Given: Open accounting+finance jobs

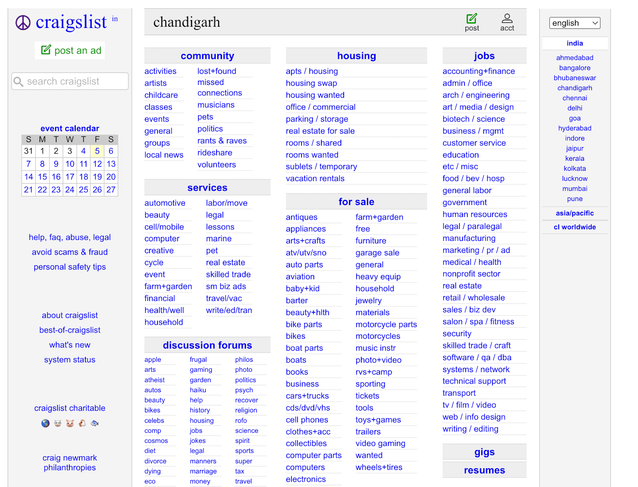Looking at the screenshot, I should [x=478, y=71].
